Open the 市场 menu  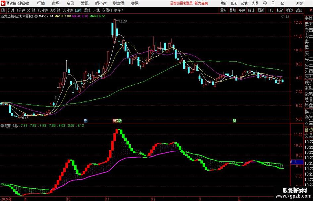click(x=56, y=3)
